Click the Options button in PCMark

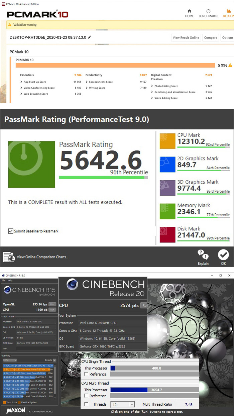[227, 38]
